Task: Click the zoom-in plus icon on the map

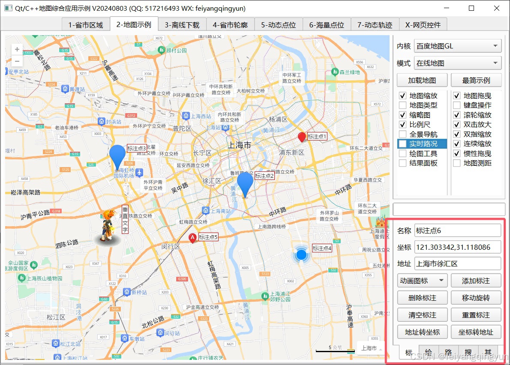Action: click(17, 49)
